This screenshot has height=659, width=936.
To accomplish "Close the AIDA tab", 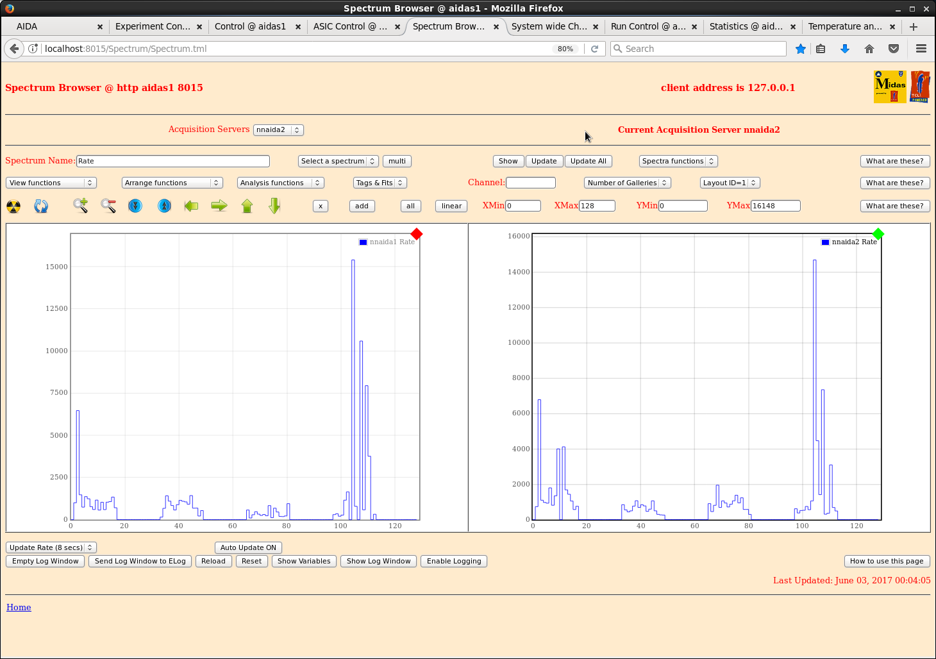I will pyautogui.click(x=100, y=27).
